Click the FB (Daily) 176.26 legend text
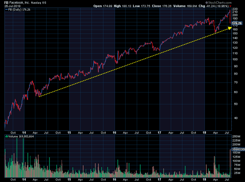Screen dimensions: 245x182 point(19,10)
